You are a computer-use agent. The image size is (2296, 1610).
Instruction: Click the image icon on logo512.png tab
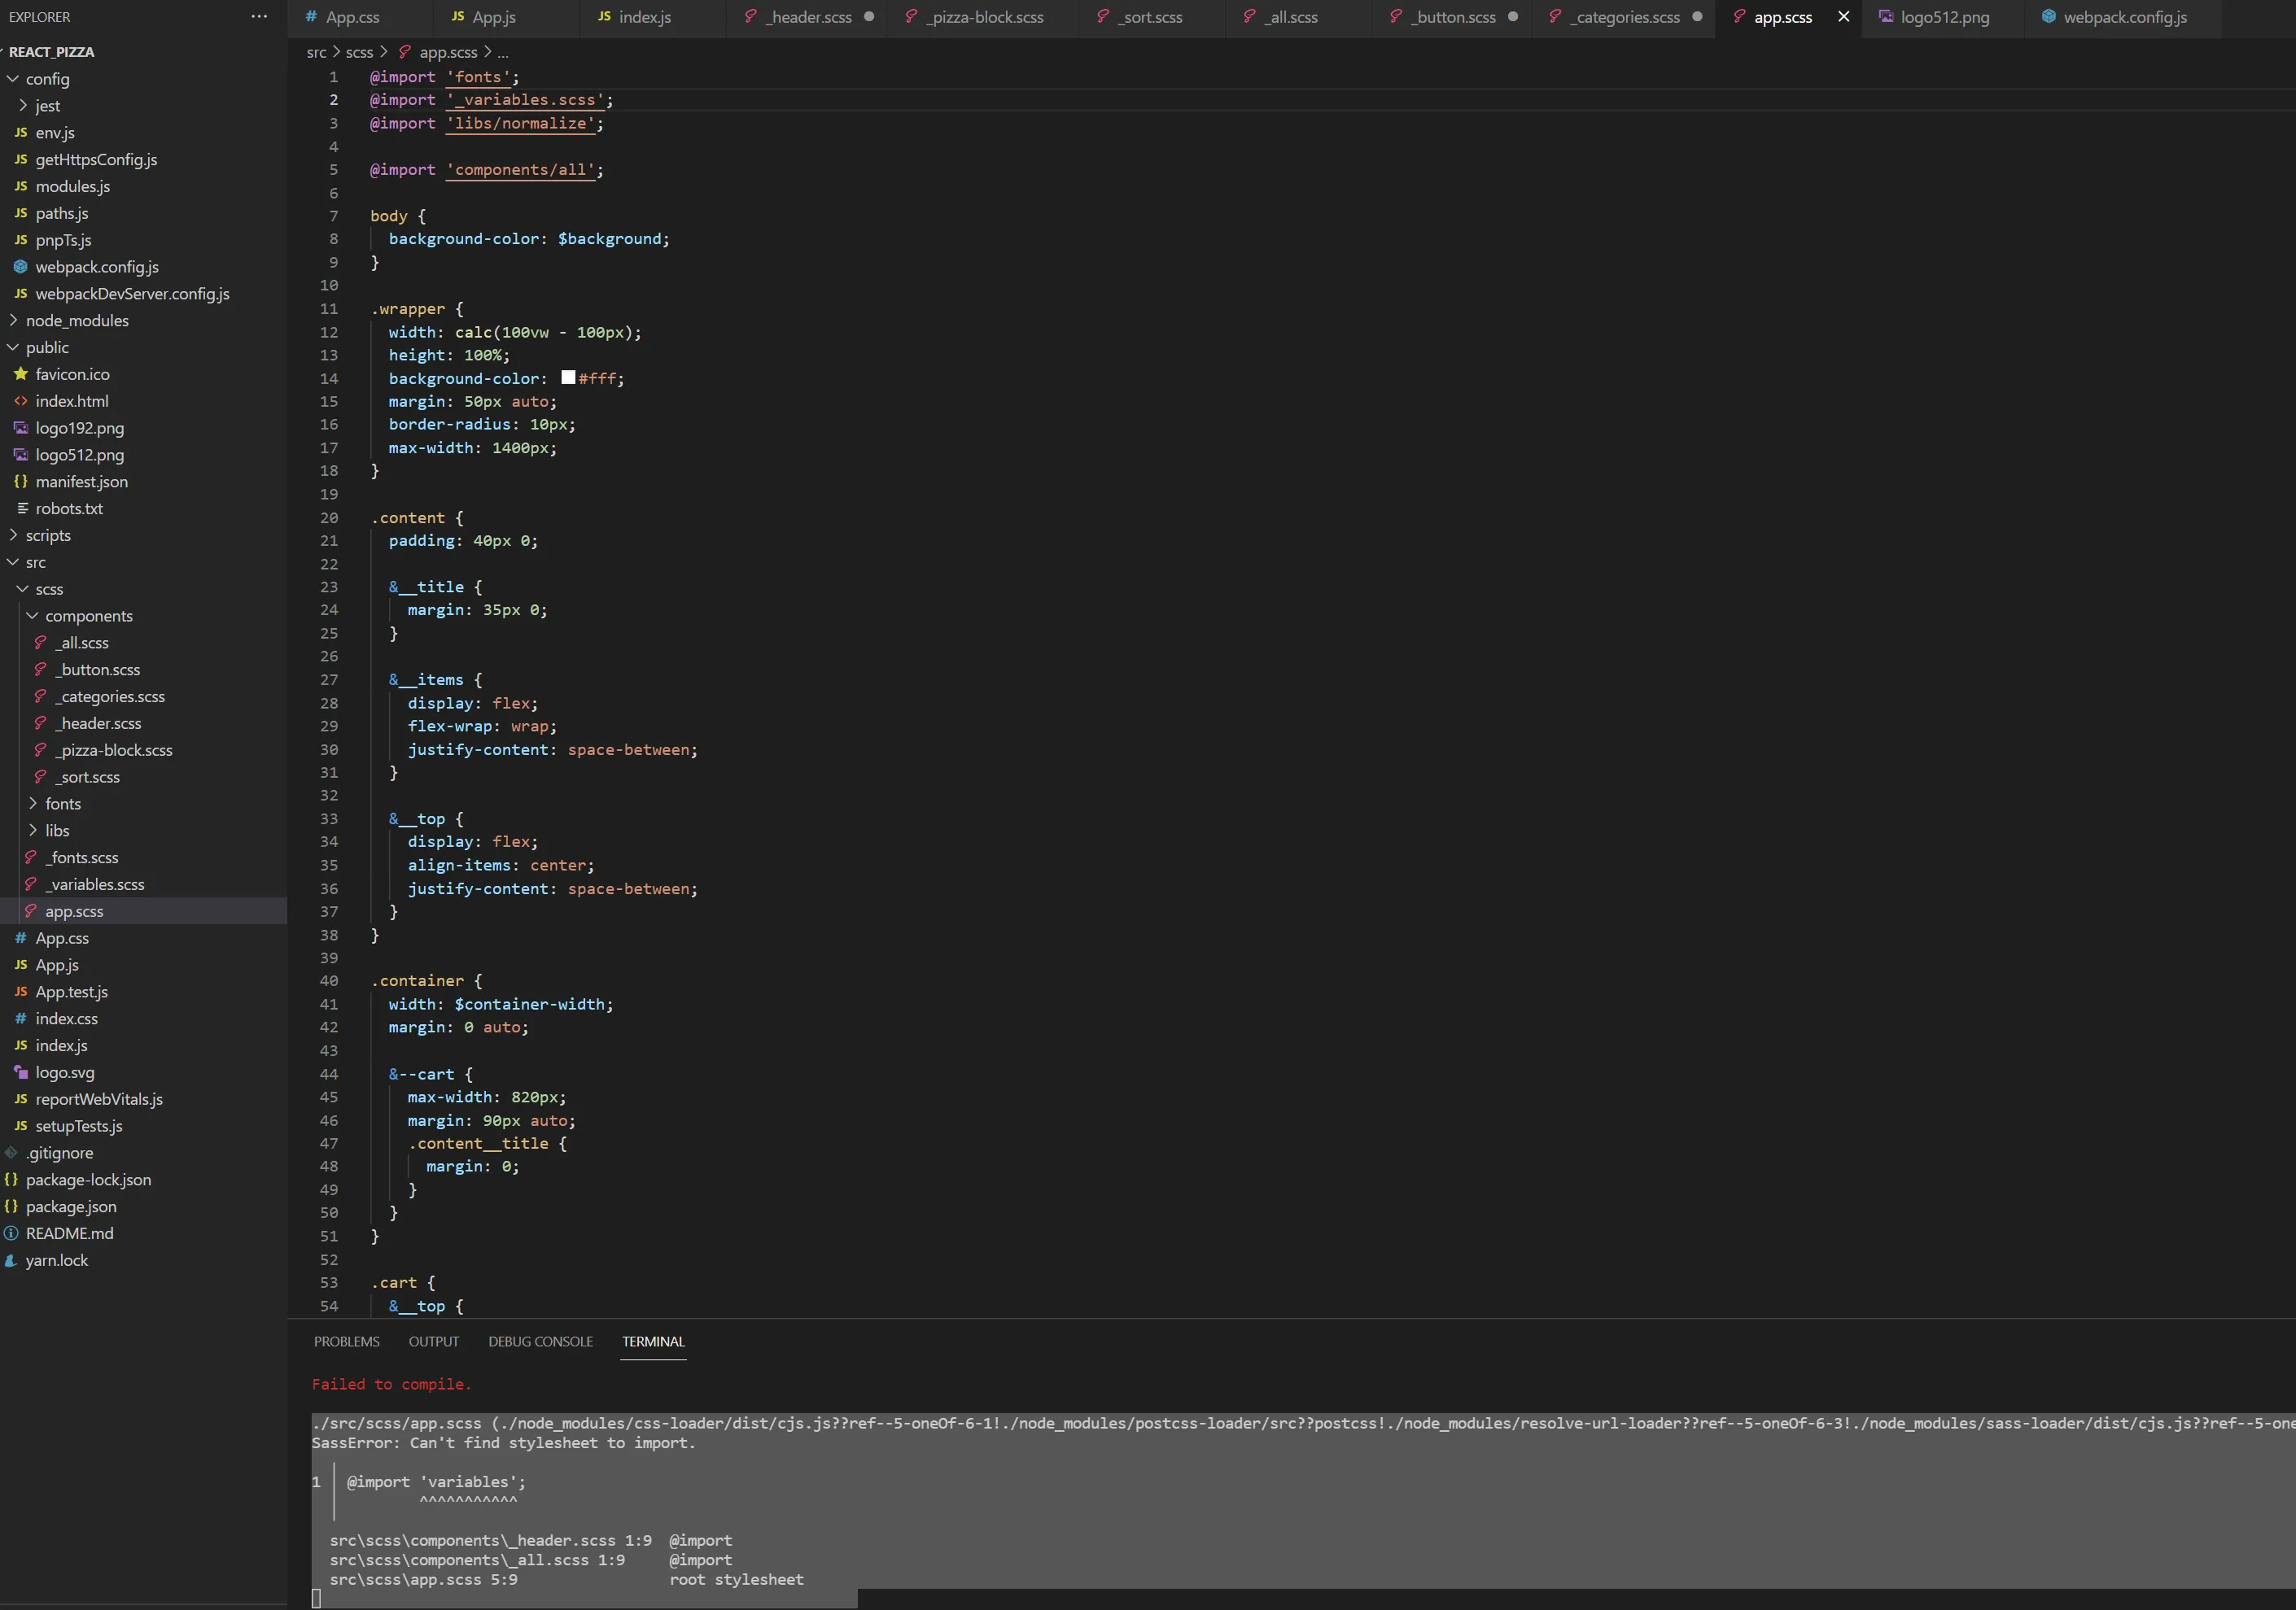pyautogui.click(x=1885, y=17)
